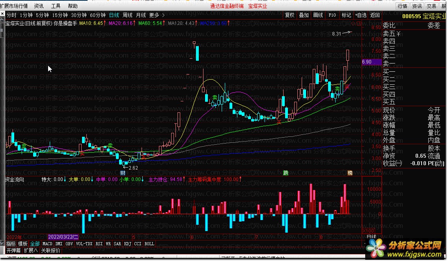
Task: Switch to 15分钟 chart period
Action: [60, 15]
